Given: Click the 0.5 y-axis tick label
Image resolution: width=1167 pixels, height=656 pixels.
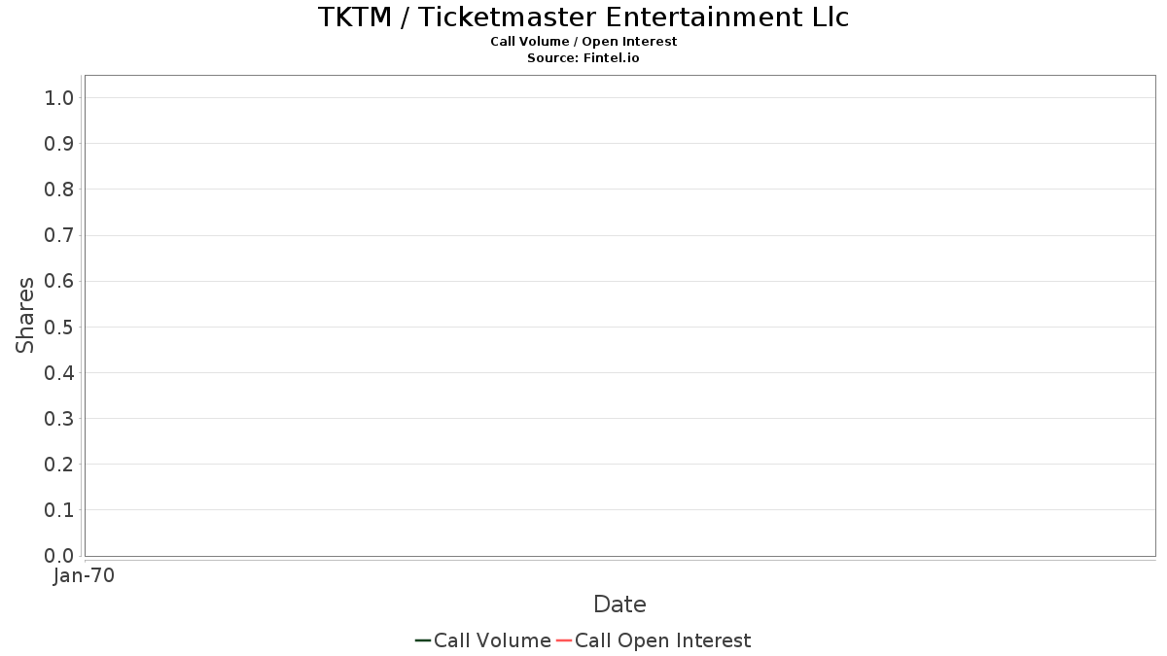Looking at the screenshot, I should tap(59, 327).
